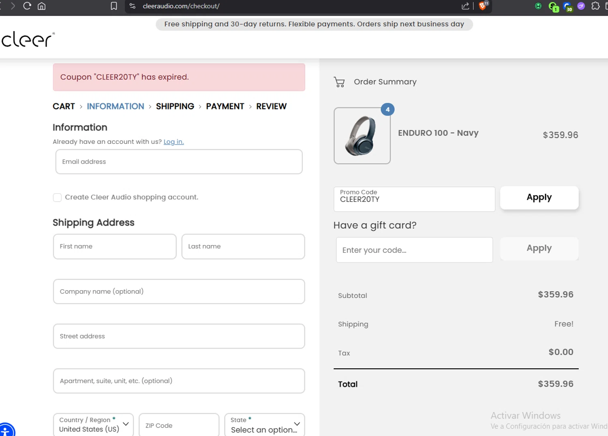This screenshot has height=436, width=608.
Task: Bookmark this page icon
Action: point(114,6)
